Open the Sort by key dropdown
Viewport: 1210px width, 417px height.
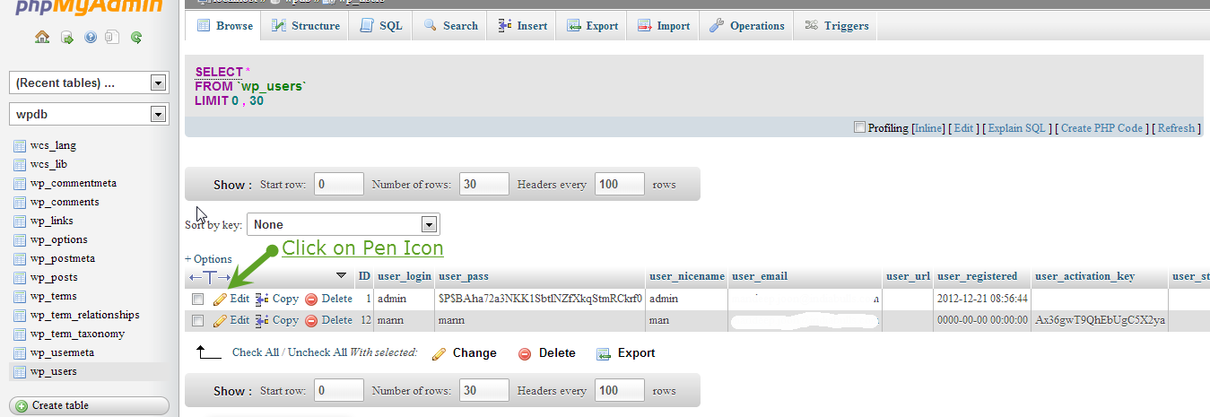(x=344, y=224)
